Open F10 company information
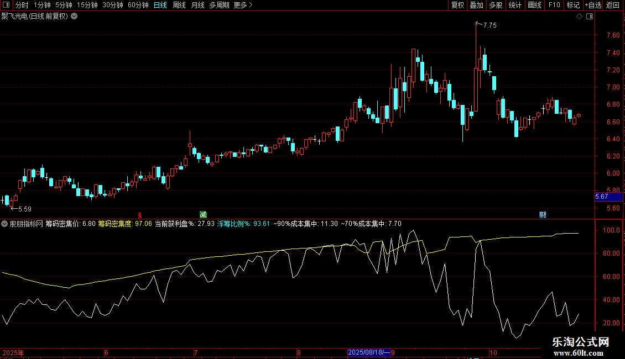Image resolution: width=625 pixels, height=359 pixels. (x=554, y=5)
